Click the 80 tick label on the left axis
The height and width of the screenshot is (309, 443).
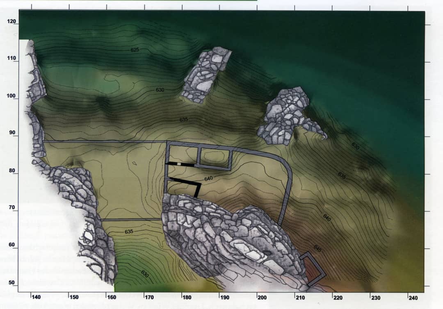[x=11, y=171]
